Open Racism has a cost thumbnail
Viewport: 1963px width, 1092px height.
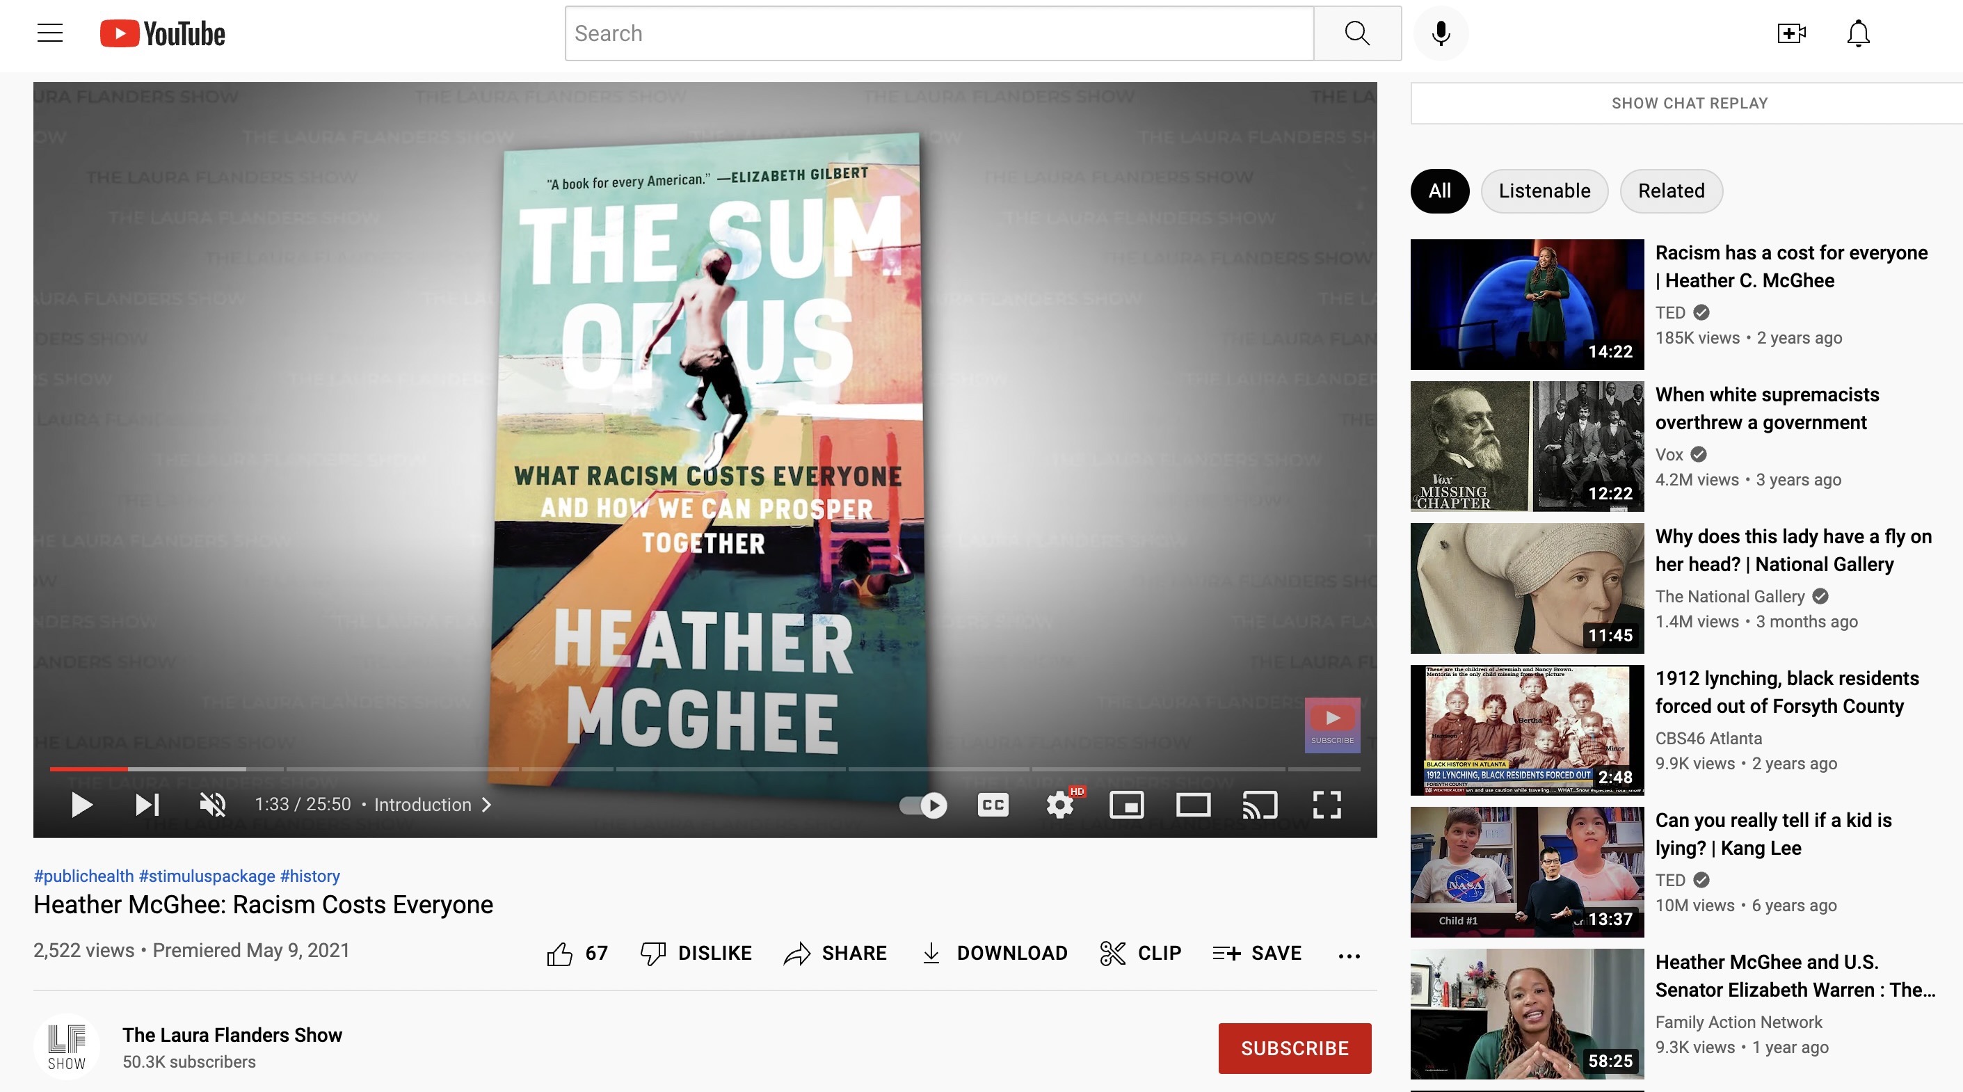point(1527,305)
